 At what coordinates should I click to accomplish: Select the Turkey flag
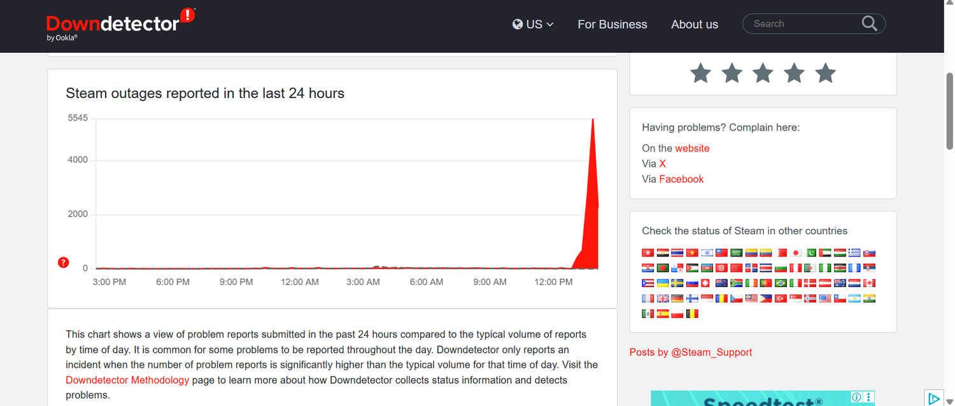781,298
